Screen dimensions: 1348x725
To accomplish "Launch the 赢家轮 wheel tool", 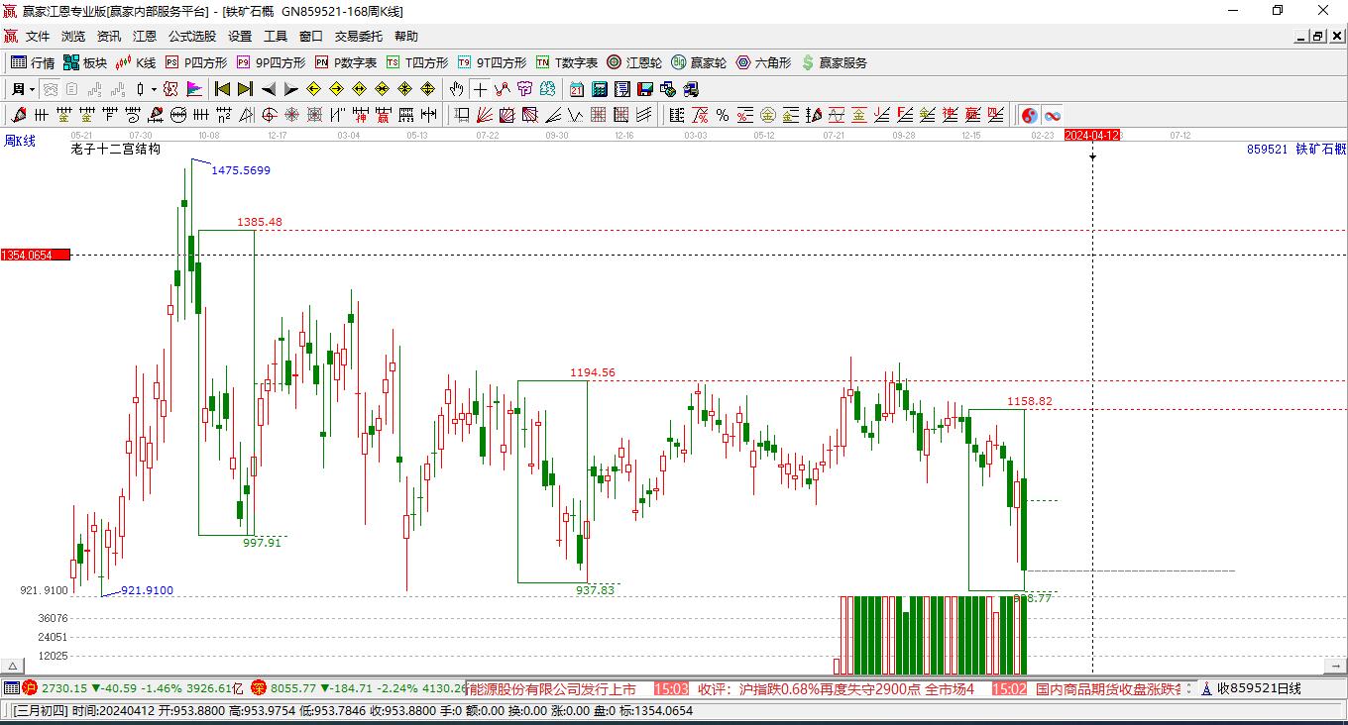I will pyautogui.click(x=699, y=62).
